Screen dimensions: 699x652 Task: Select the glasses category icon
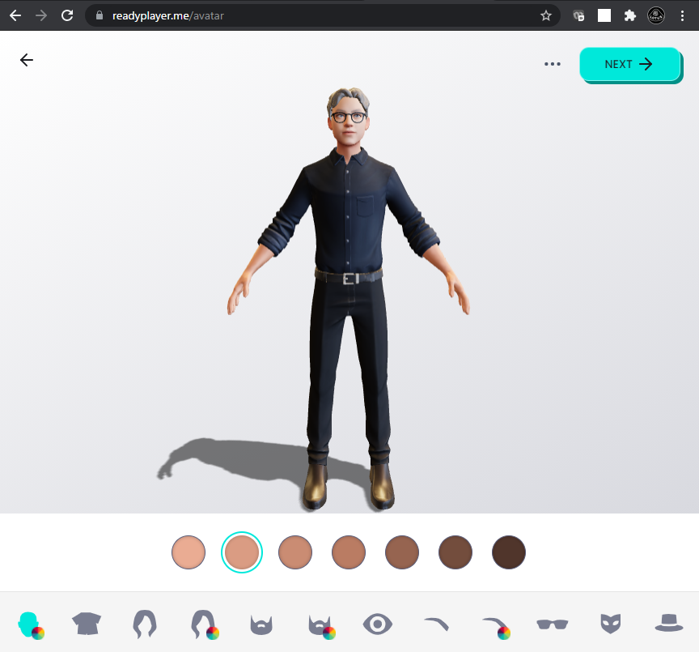pyautogui.click(x=553, y=624)
